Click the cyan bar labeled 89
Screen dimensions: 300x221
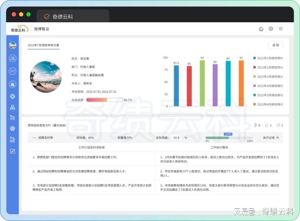[228, 83]
